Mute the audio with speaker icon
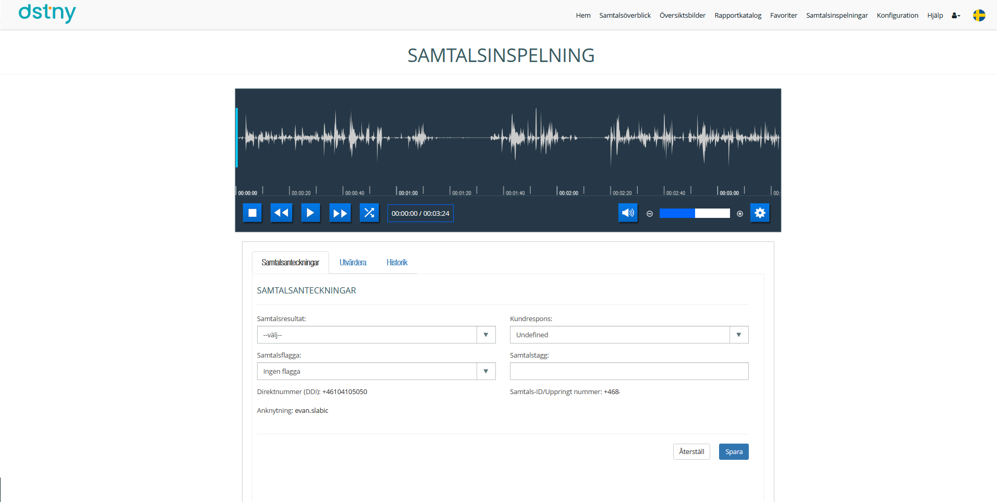The width and height of the screenshot is (997, 502). 628,213
